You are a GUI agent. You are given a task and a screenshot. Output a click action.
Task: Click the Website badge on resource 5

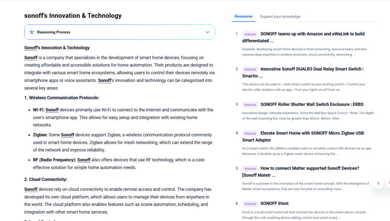pyautogui.click(x=250, y=169)
